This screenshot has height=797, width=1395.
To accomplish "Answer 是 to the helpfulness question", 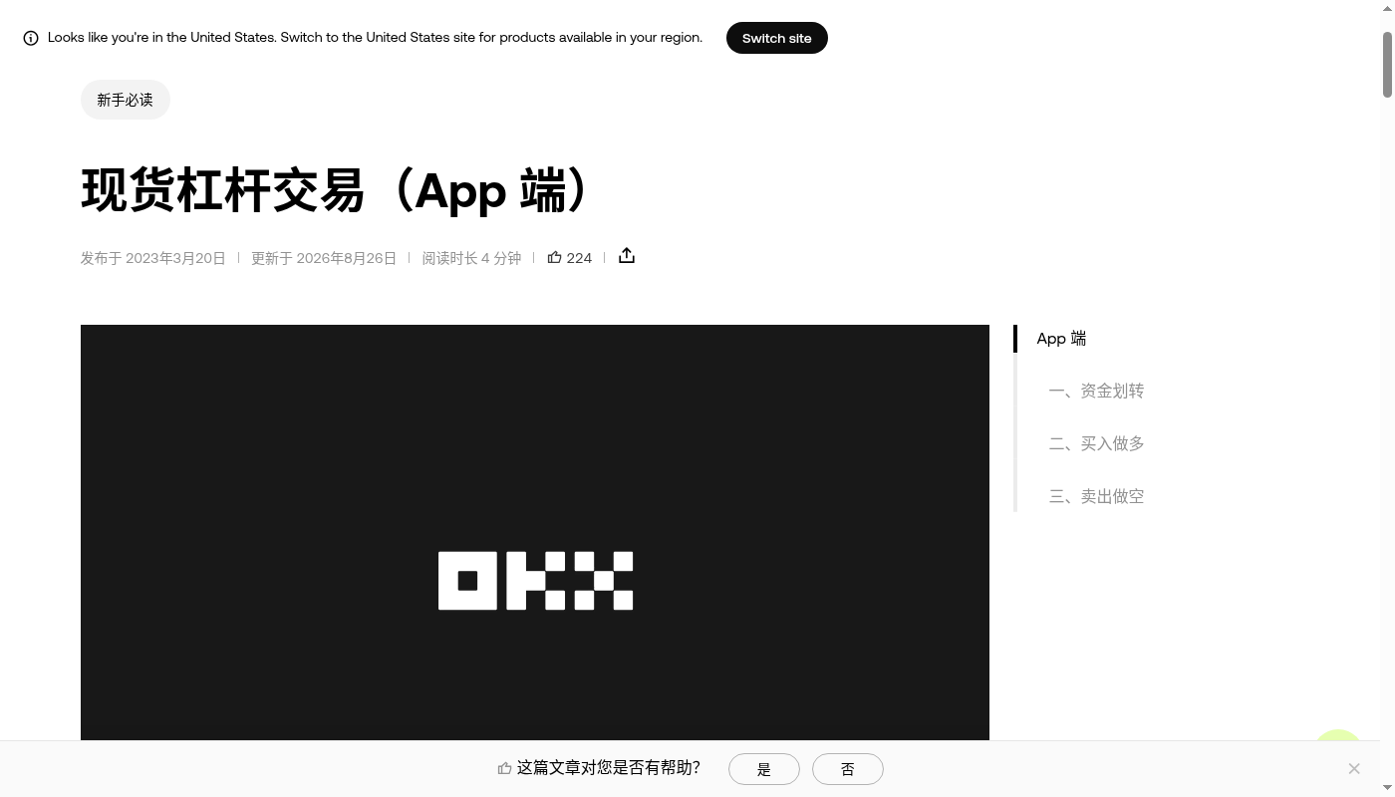I will (x=764, y=769).
